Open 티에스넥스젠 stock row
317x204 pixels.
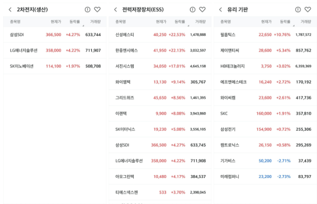(160, 192)
